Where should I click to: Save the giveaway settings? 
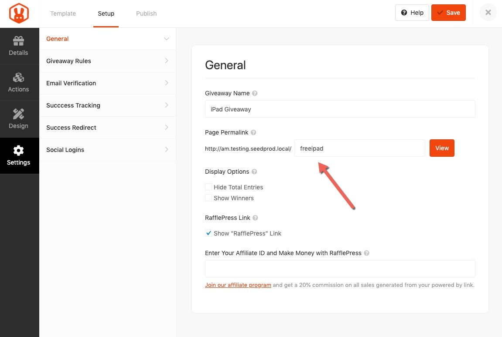click(448, 13)
